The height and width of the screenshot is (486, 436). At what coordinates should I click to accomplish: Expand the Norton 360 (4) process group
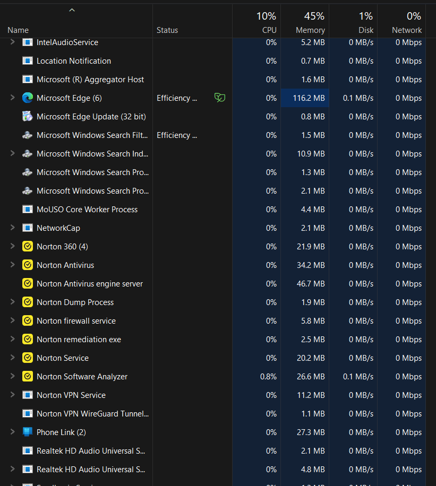point(13,247)
